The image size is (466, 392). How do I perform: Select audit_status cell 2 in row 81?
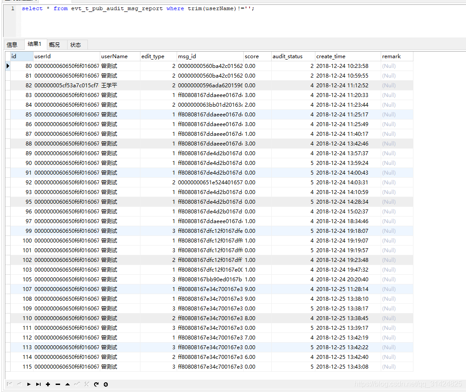point(293,76)
